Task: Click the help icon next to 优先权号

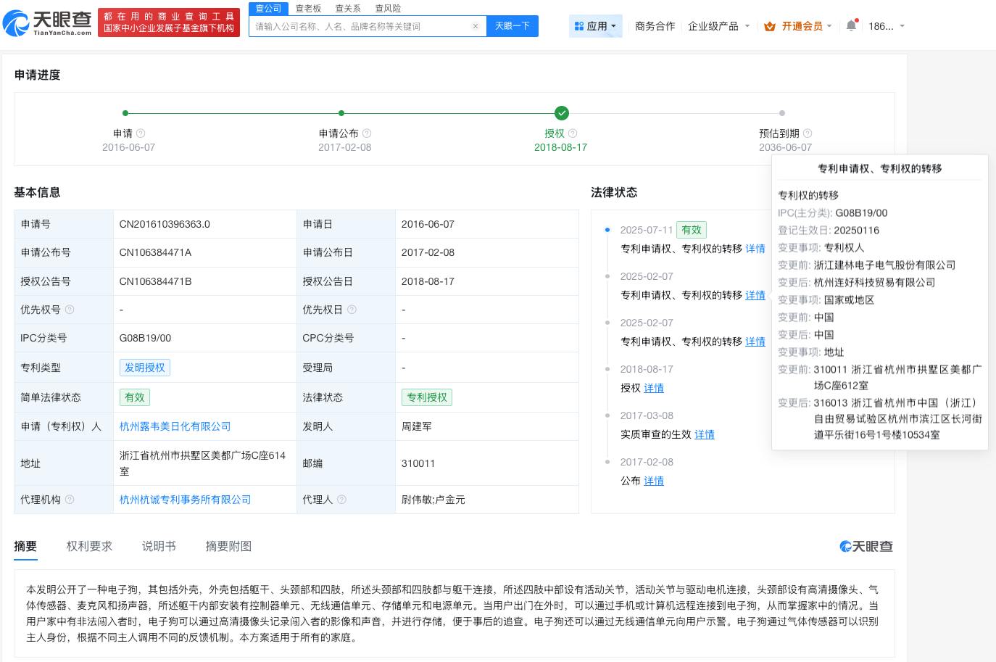Action: [x=70, y=310]
